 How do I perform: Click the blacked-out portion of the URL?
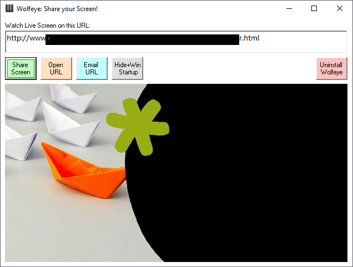pyautogui.click(x=142, y=39)
